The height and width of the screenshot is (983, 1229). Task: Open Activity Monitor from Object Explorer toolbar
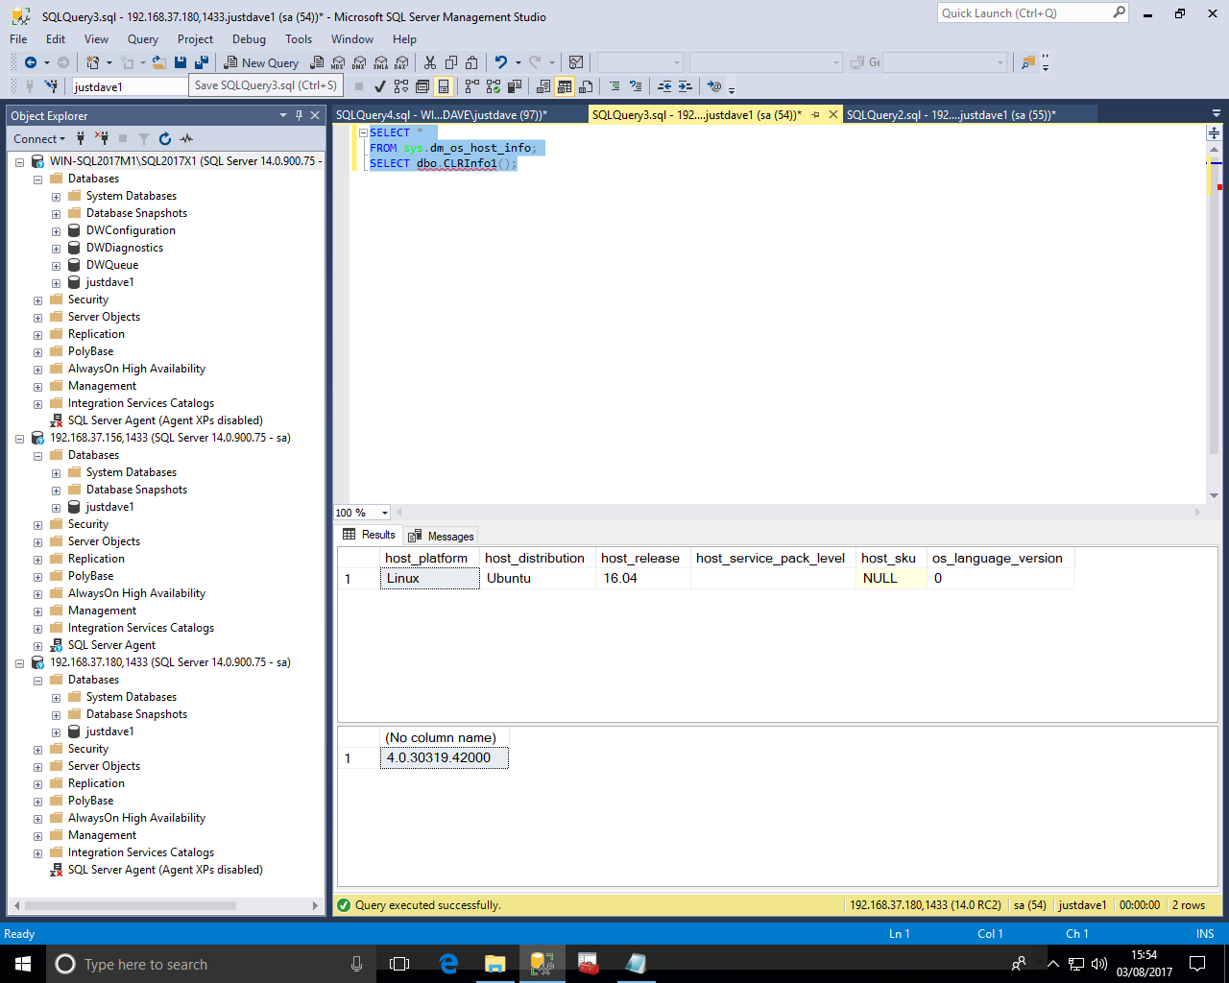pos(186,139)
